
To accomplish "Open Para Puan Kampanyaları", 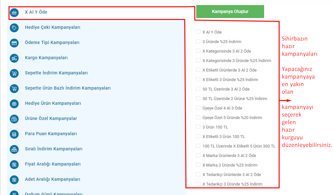I will (51, 134).
